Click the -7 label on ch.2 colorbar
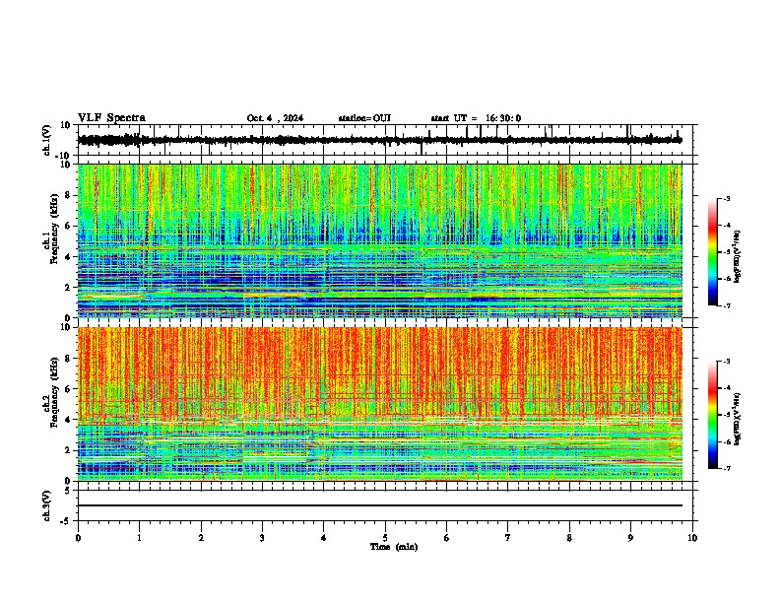 [x=726, y=468]
